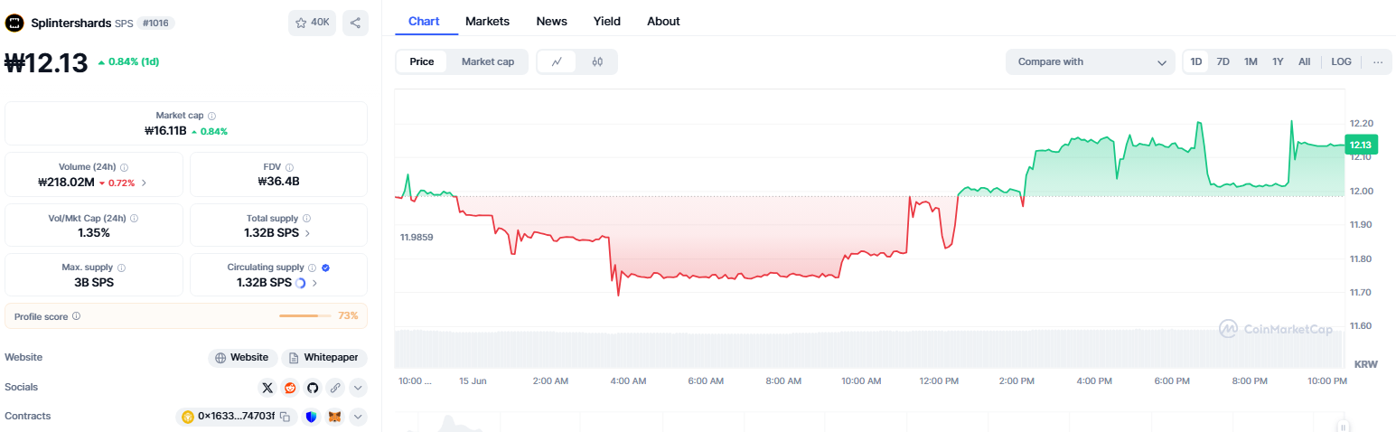Select the Price chart toggle

[x=422, y=61]
